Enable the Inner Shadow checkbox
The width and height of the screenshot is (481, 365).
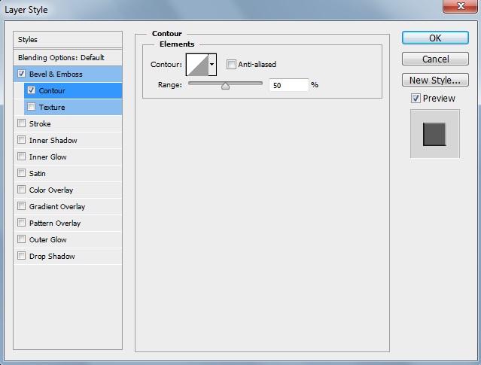click(x=22, y=140)
